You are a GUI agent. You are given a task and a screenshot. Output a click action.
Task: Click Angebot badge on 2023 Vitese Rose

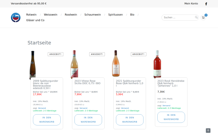pyautogui.click(x=97, y=54)
